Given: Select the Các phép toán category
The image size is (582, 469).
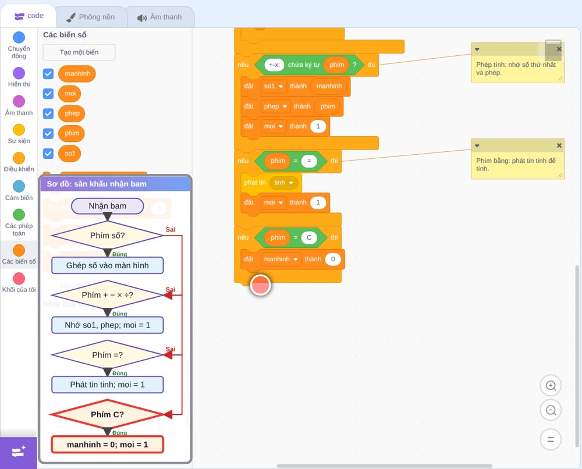Looking at the screenshot, I should pos(19,223).
